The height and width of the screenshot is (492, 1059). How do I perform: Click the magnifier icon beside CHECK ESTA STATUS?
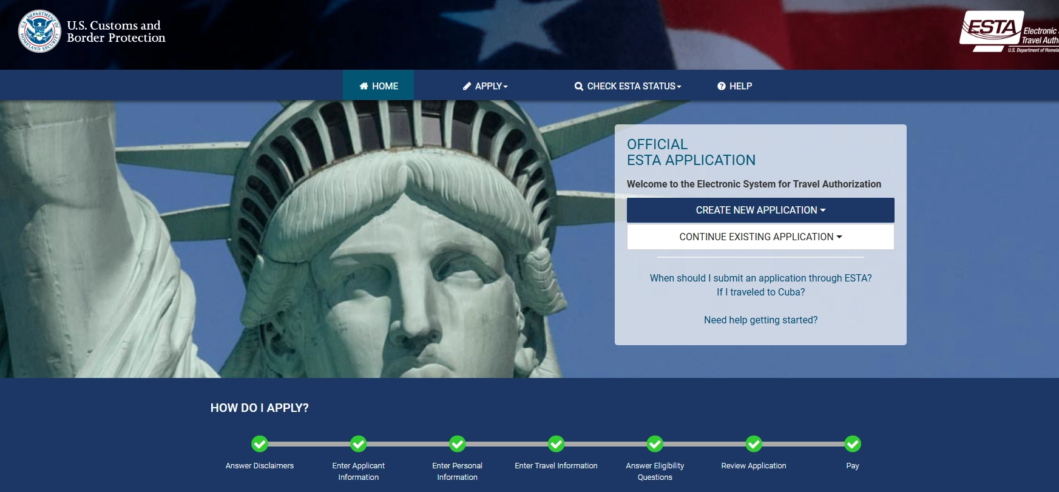coord(579,86)
